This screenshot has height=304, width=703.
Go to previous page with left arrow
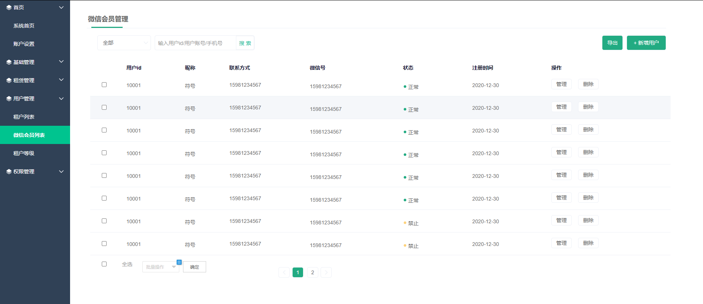pos(284,272)
